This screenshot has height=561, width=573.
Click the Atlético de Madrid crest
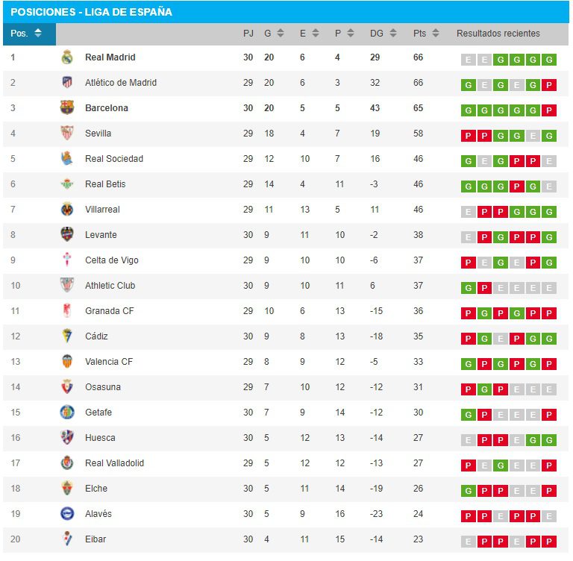pyautogui.click(x=67, y=83)
